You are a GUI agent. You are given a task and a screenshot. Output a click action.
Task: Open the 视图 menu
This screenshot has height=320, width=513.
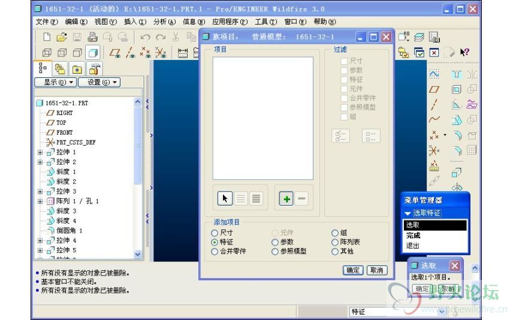pyautogui.click(x=105, y=22)
